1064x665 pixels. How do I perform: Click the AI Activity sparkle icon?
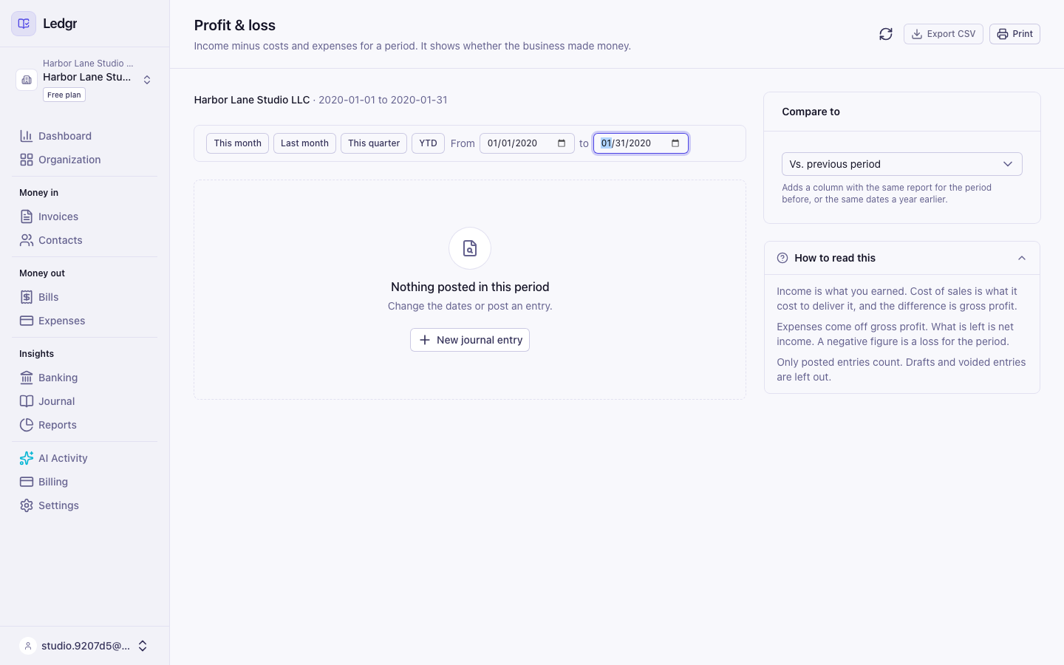(27, 458)
